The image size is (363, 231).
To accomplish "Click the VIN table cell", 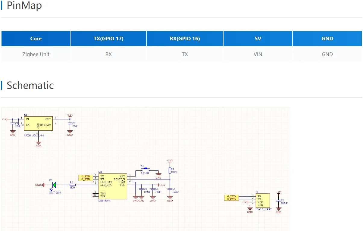I will 258,54.
